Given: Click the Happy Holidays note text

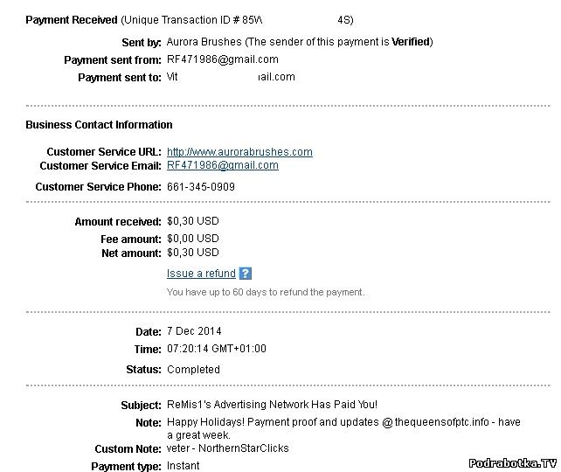Looking at the screenshot, I should 343,422.
